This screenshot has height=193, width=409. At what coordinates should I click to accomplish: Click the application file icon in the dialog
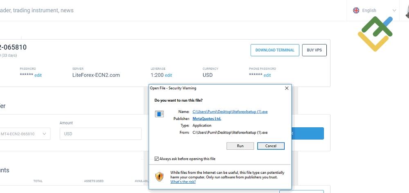coord(160,114)
